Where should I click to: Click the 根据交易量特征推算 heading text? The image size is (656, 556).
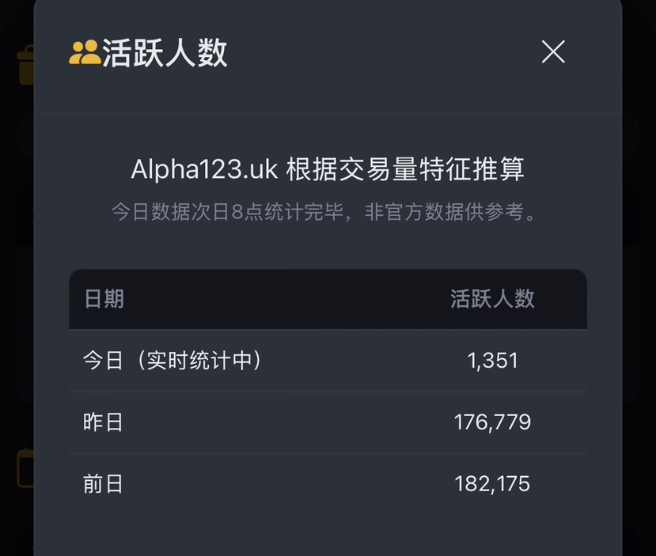[405, 169]
